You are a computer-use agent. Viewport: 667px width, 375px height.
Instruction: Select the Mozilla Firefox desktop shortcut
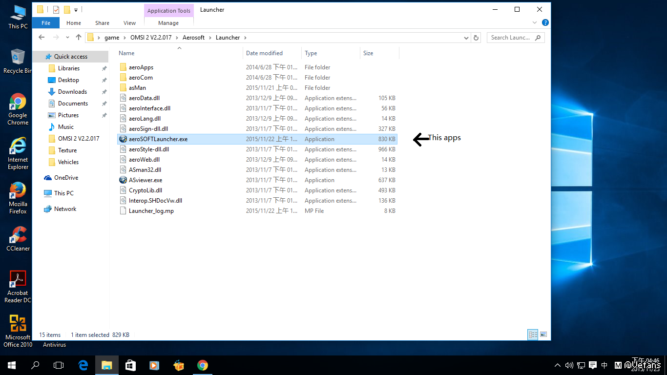click(x=18, y=198)
